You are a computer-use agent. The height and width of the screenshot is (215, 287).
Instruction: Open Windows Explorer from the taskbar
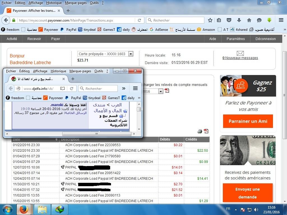pyautogui.click(x=42, y=209)
